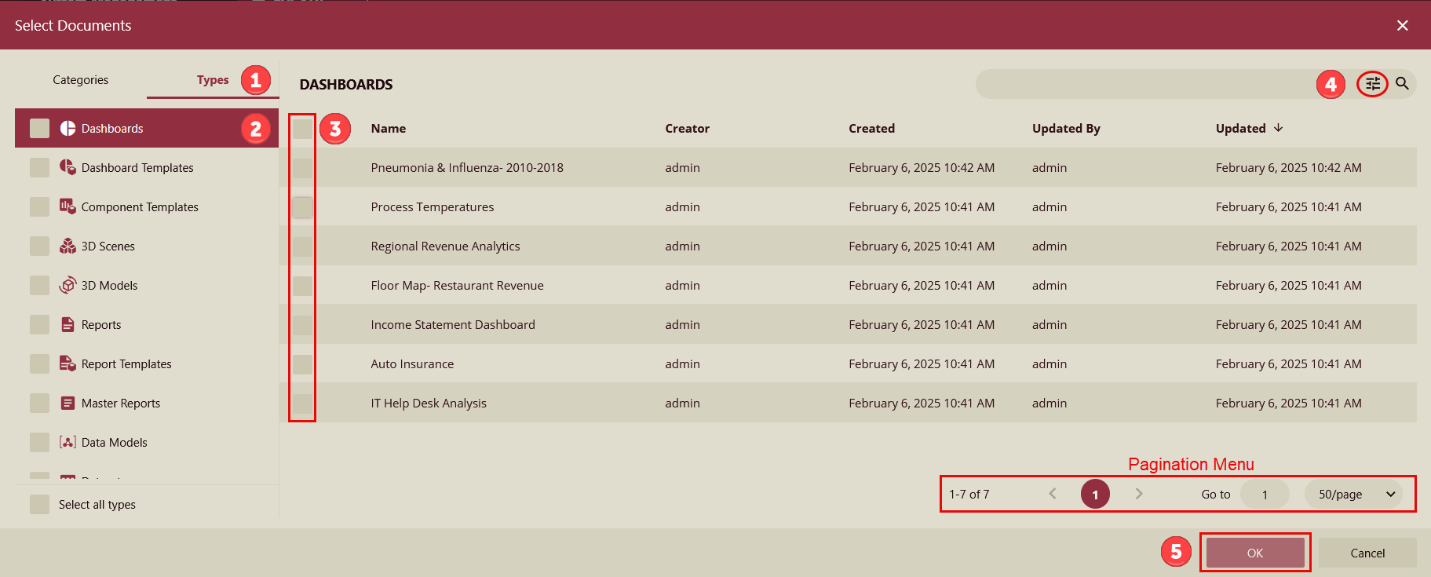
Task: Check the Select all types checkbox
Action: pyautogui.click(x=39, y=504)
